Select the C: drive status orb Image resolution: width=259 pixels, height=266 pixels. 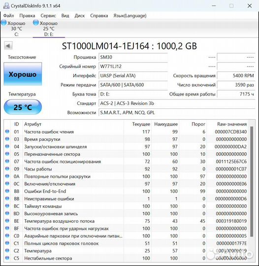click(x=4, y=23)
